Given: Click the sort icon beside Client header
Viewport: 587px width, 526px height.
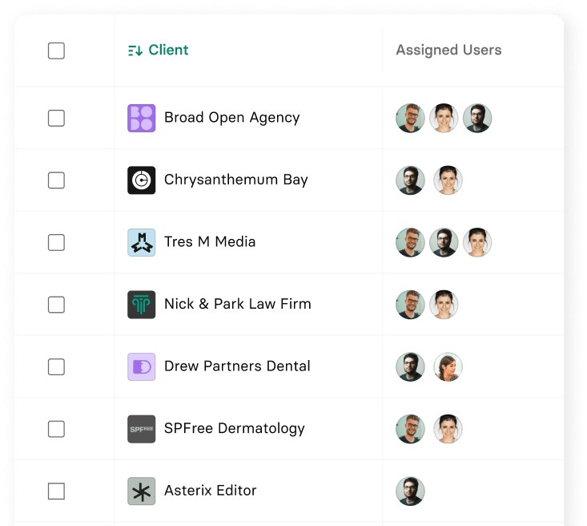Looking at the screenshot, I should pyautogui.click(x=135, y=51).
